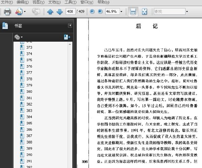Select bookmark 382

tap(29, 104)
